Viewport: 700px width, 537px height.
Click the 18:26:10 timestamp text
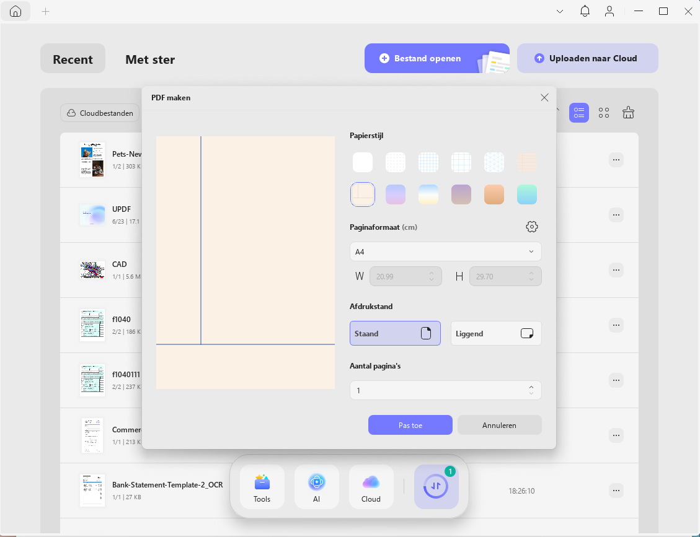tap(521, 491)
